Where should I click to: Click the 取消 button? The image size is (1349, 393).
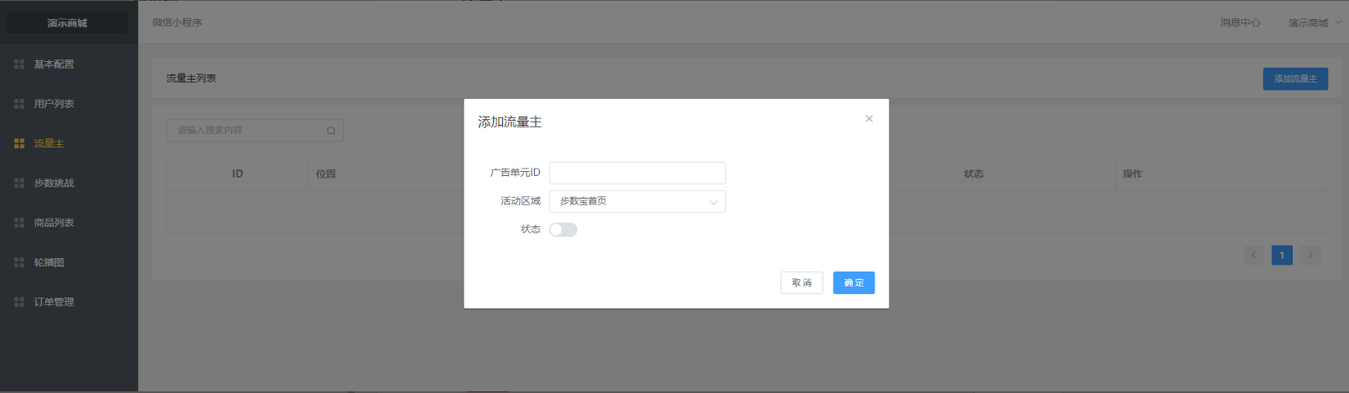[802, 283]
